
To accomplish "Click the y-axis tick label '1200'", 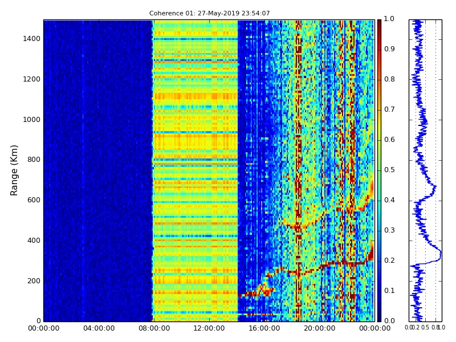I will coord(32,79).
